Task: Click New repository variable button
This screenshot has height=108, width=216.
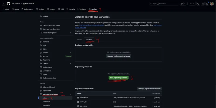Action: click(x=119, y=78)
